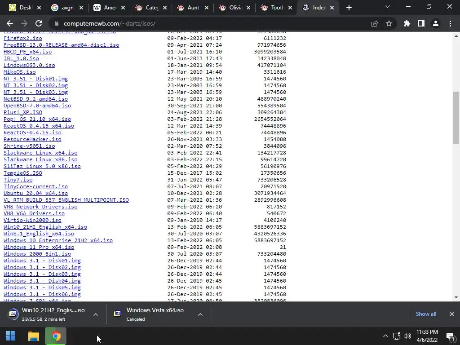
Task: Show hidden system tray icons
Action: click(x=385, y=336)
